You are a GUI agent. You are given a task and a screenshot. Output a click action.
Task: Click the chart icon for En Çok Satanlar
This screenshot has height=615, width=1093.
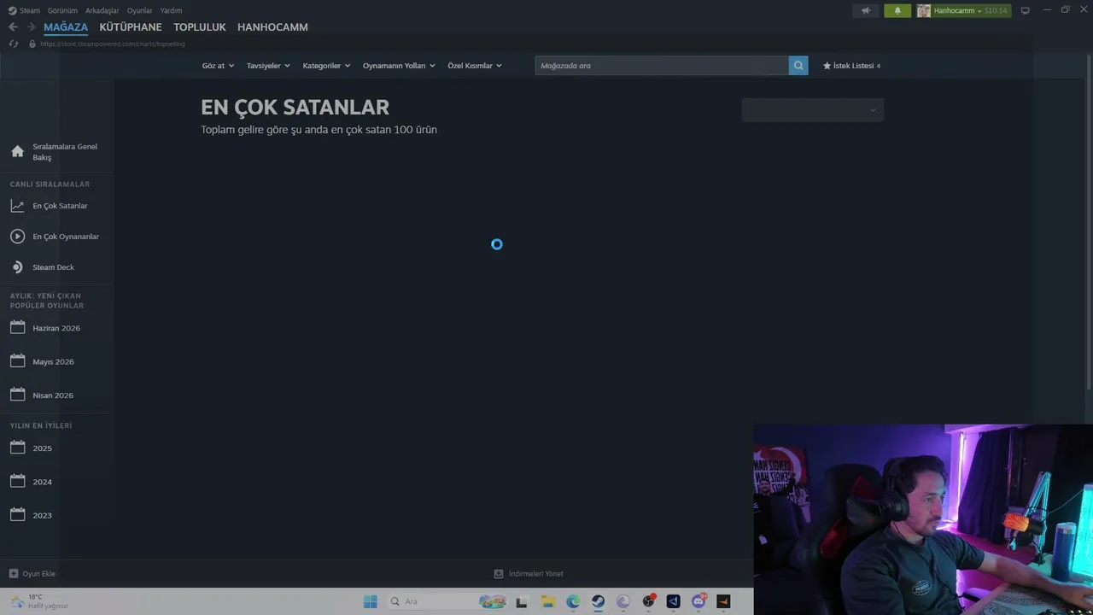pyautogui.click(x=17, y=206)
